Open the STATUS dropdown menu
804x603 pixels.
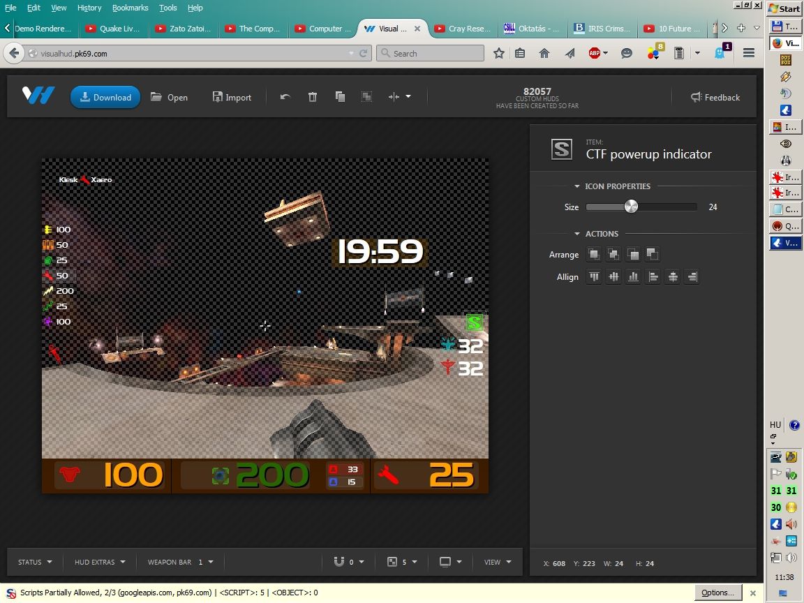[35, 562]
